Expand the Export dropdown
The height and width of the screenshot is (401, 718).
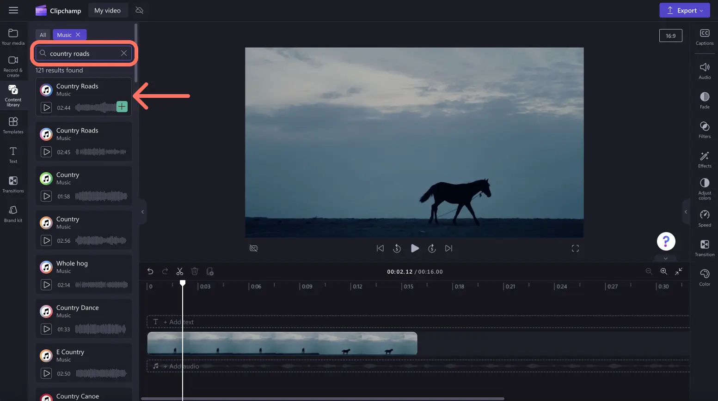tap(685, 11)
